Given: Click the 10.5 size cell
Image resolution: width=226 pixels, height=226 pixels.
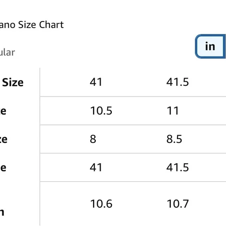Looking at the screenshot, I should (x=101, y=111).
